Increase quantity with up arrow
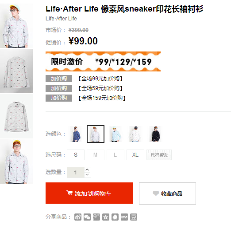Screen dimensions: 231x229 [87, 170]
